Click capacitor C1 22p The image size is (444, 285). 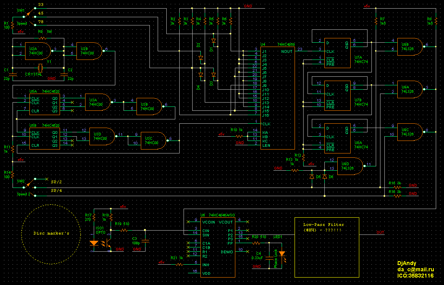(x=13, y=74)
